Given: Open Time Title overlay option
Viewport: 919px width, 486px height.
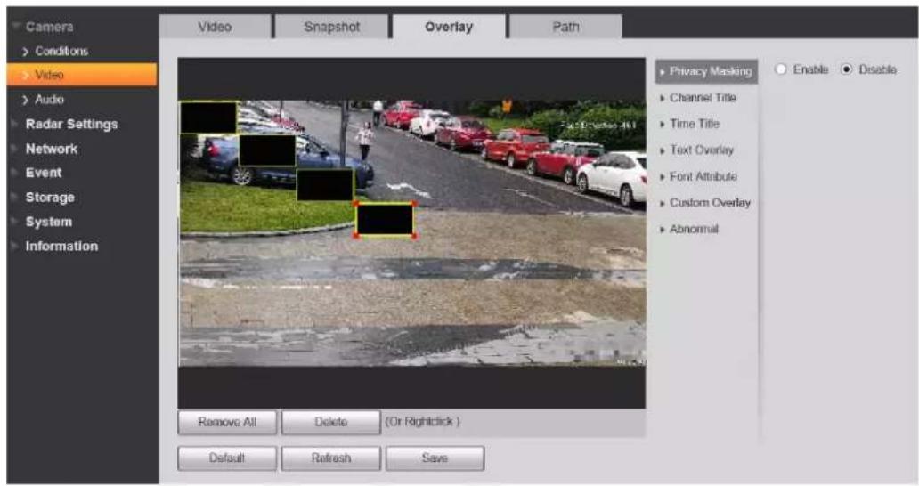Looking at the screenshot, I should click(694, 124).
